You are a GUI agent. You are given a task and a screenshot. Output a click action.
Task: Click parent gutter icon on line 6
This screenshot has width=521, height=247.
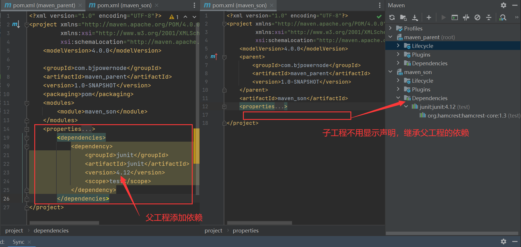[x=214, y=57]
